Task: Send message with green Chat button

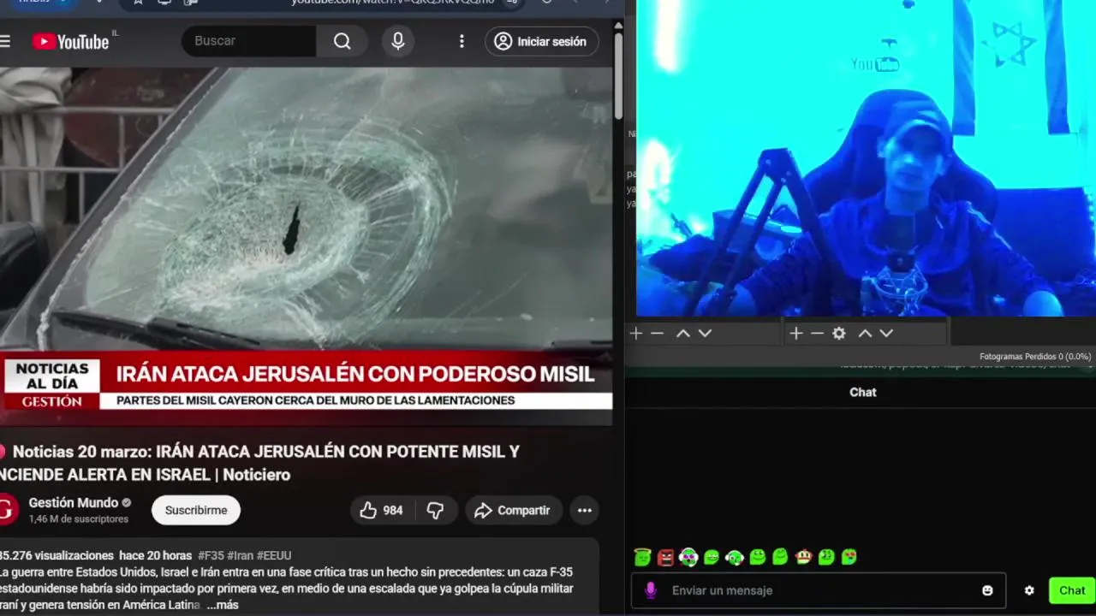Action: [x=1072, y=590]
